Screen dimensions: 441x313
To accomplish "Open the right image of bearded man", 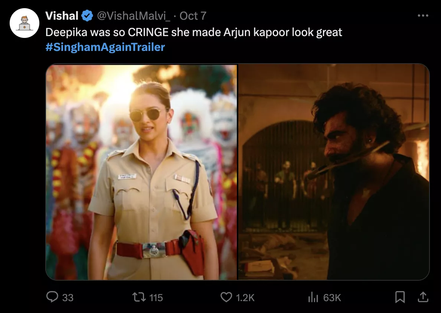I will pyautogui.click(x=333, y=172).
